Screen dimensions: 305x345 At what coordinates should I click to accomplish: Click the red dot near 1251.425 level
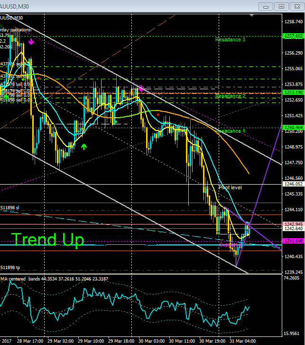click(x=157, y=115)
